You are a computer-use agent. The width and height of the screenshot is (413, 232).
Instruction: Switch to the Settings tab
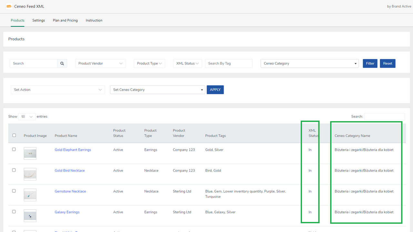[x=38, y=20]
